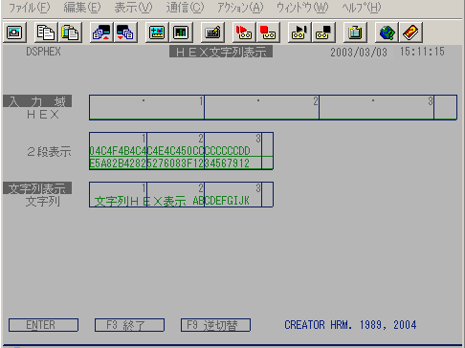
Task: Open the keyboard remap icon
Action: pos(212,33)
